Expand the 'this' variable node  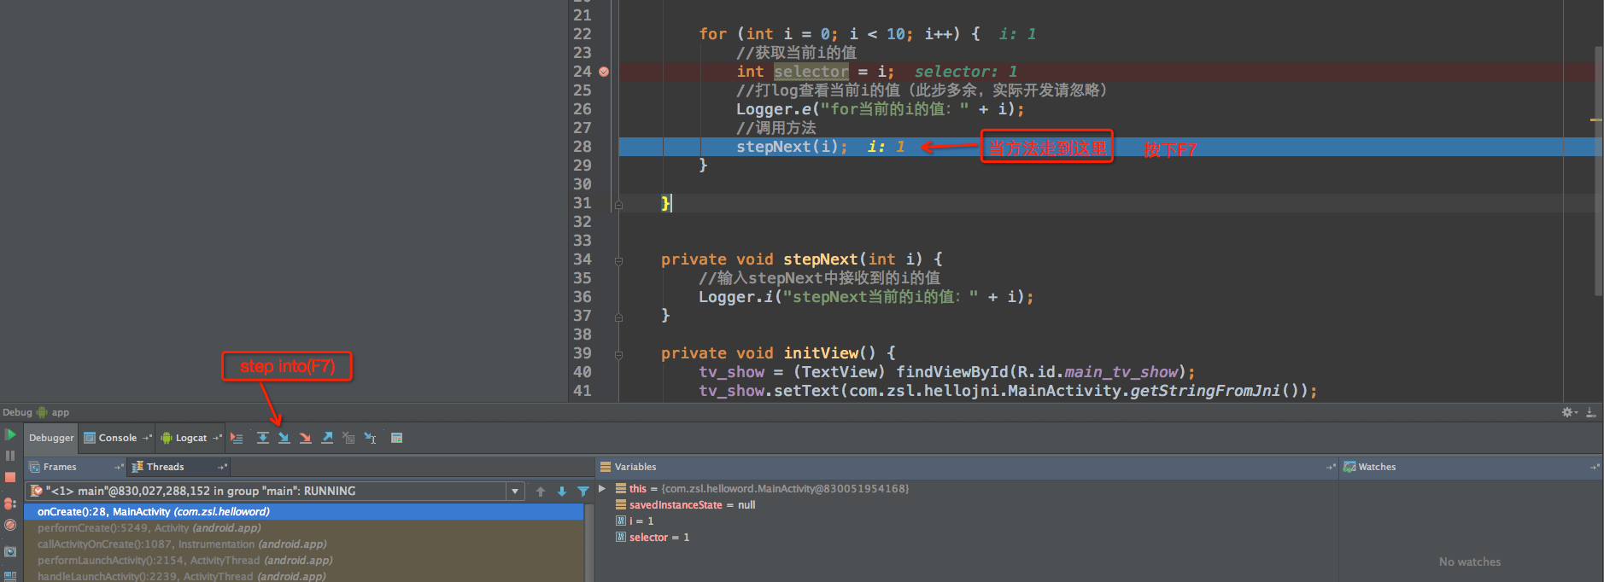602,489
